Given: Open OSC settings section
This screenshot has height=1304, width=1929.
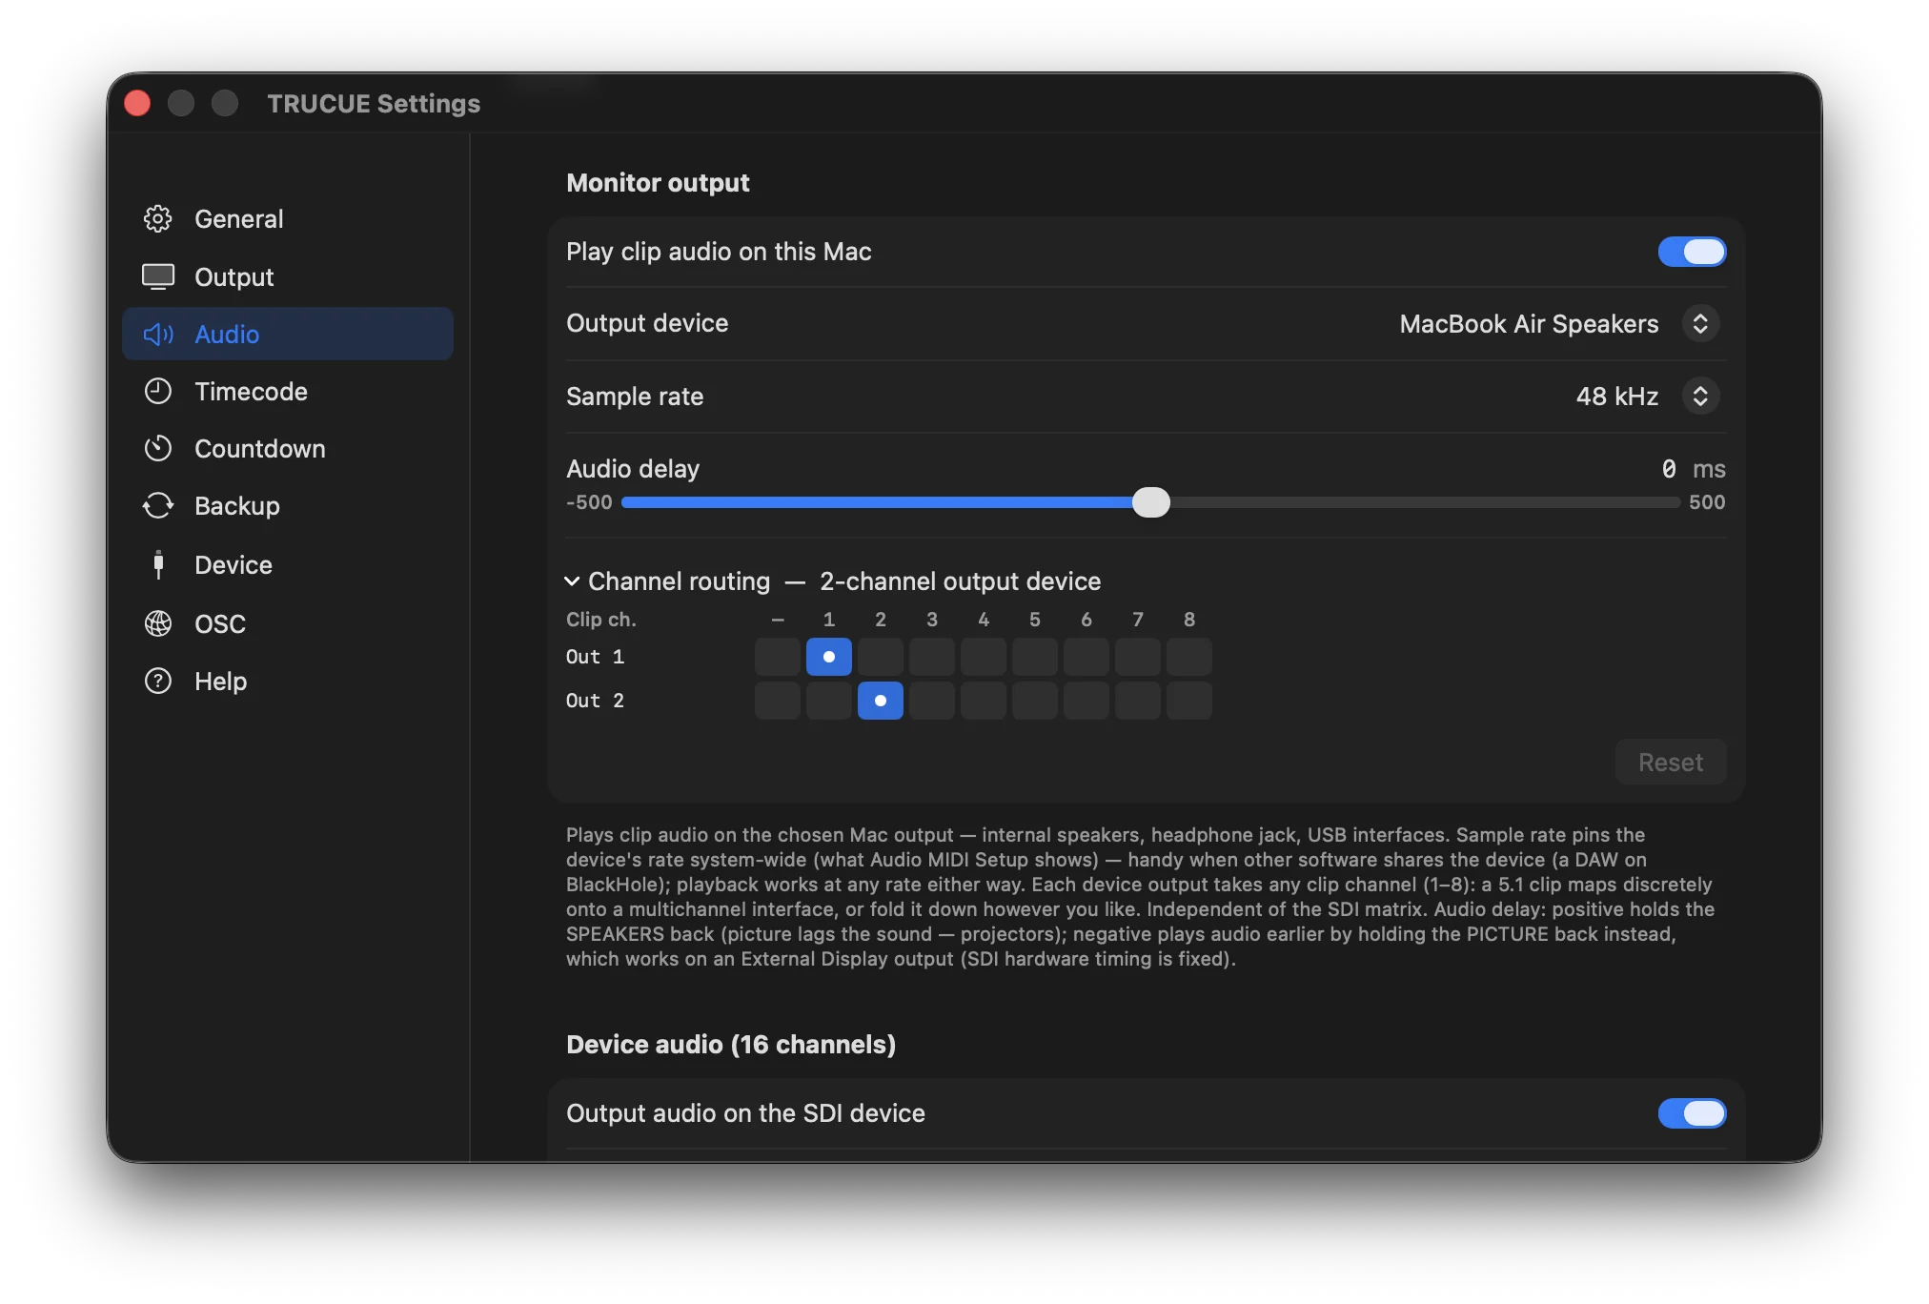Looking at the screenshot, I should pyautogui.click(x=288, y=624).
